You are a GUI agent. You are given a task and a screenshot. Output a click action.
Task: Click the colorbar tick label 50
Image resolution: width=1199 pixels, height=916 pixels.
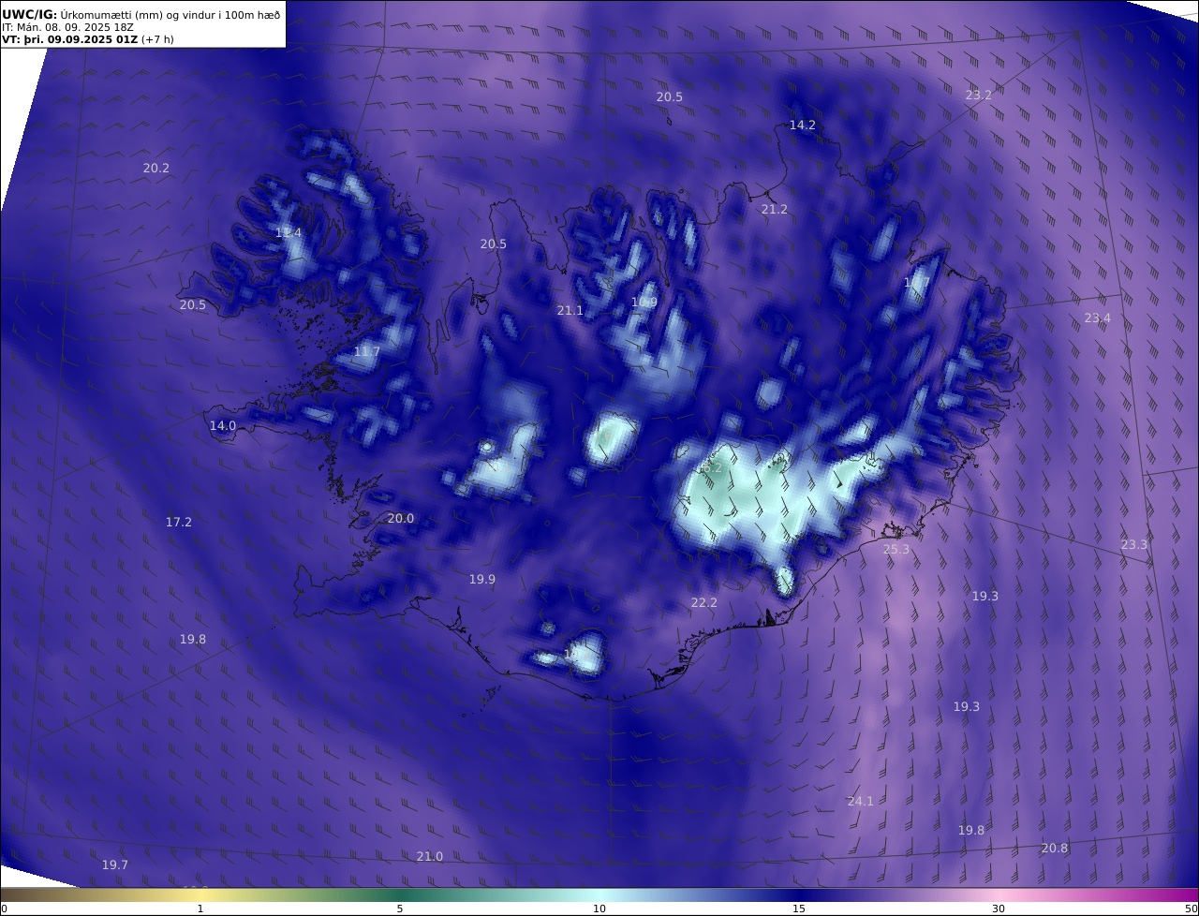click(x=1191, y=909)
